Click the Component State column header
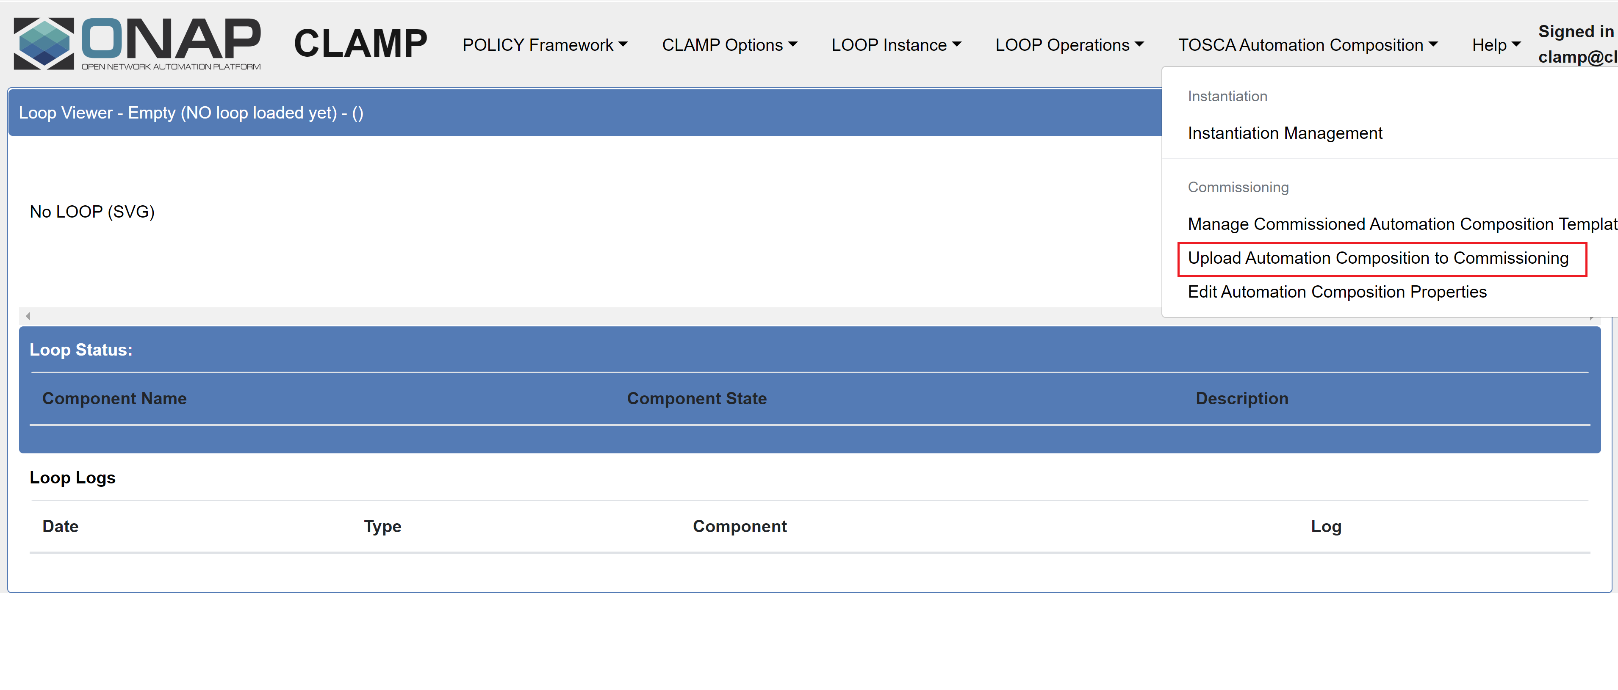The width and height of the screenshot is (1618, 690). coord(697,399)
